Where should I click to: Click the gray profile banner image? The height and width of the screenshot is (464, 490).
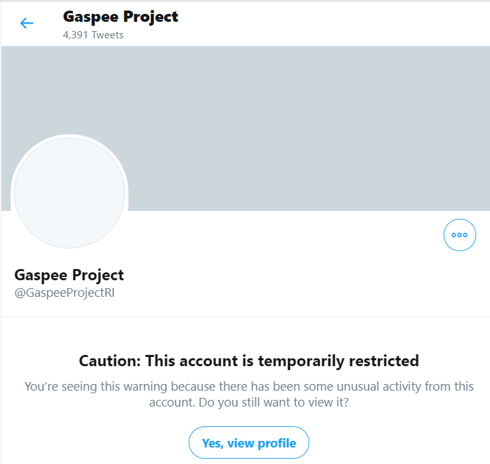[245, 128]
